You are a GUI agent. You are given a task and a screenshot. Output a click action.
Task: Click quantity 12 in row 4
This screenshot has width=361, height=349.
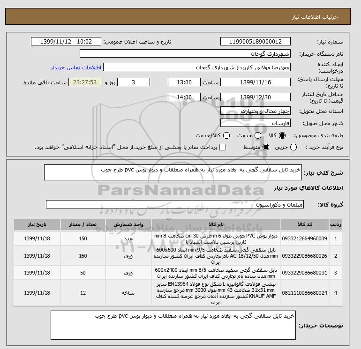point(83,293)
